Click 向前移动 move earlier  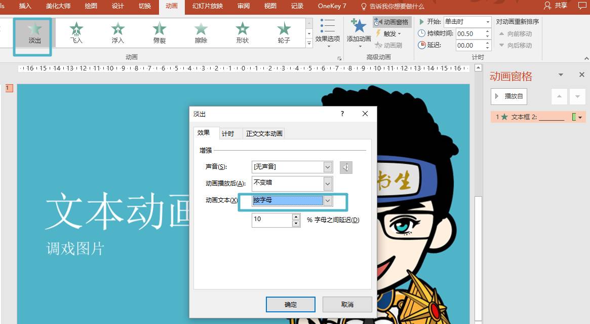click(x=516, y=34)
